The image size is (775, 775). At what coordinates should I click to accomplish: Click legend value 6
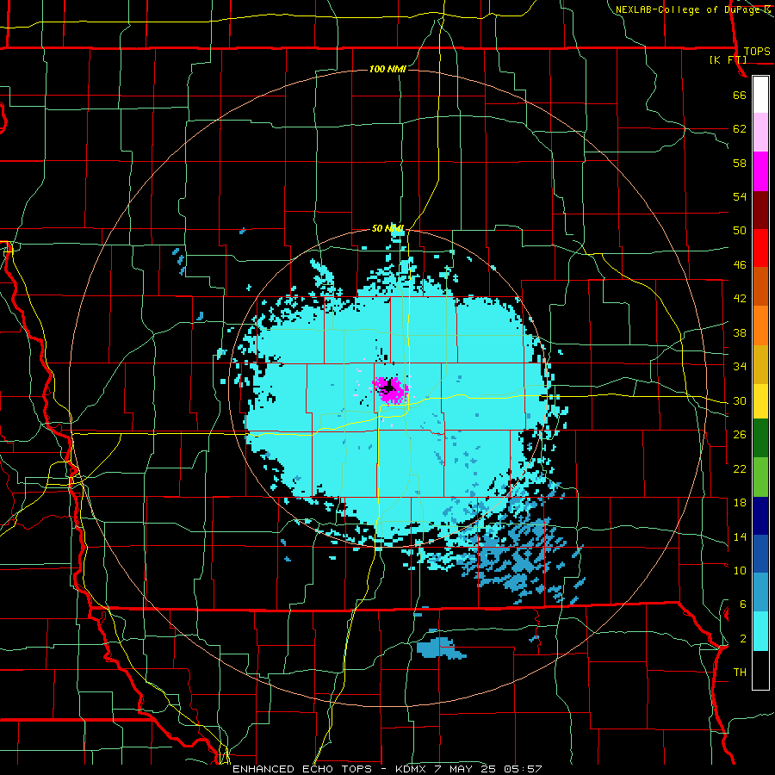[x=742, y=604]
